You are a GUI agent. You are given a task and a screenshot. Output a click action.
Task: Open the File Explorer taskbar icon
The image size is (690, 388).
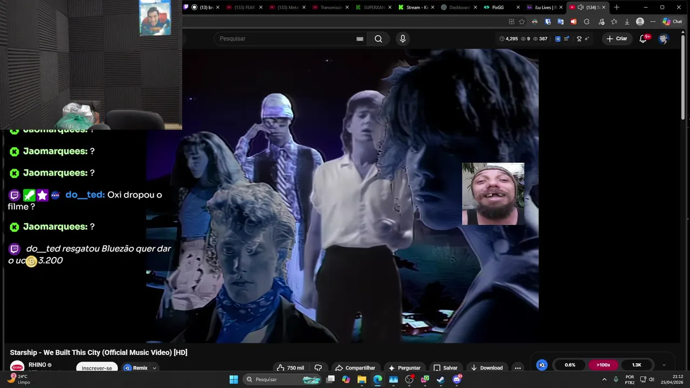(362, 379)
